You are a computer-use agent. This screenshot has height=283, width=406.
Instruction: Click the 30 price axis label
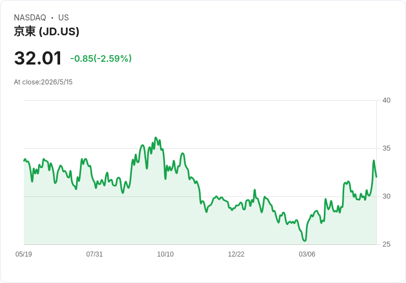386,196
